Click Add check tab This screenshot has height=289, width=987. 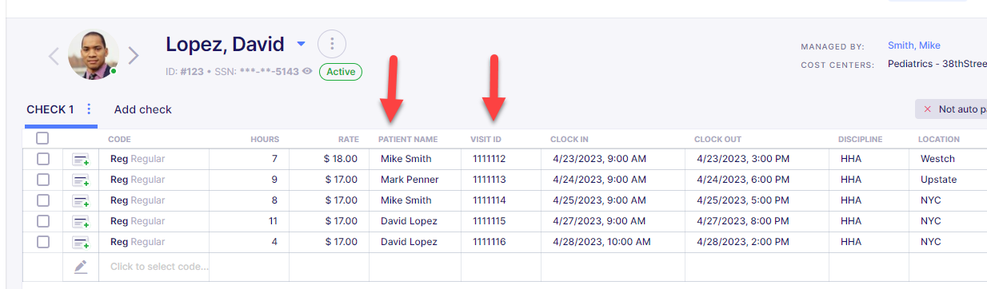click(142, 109)
